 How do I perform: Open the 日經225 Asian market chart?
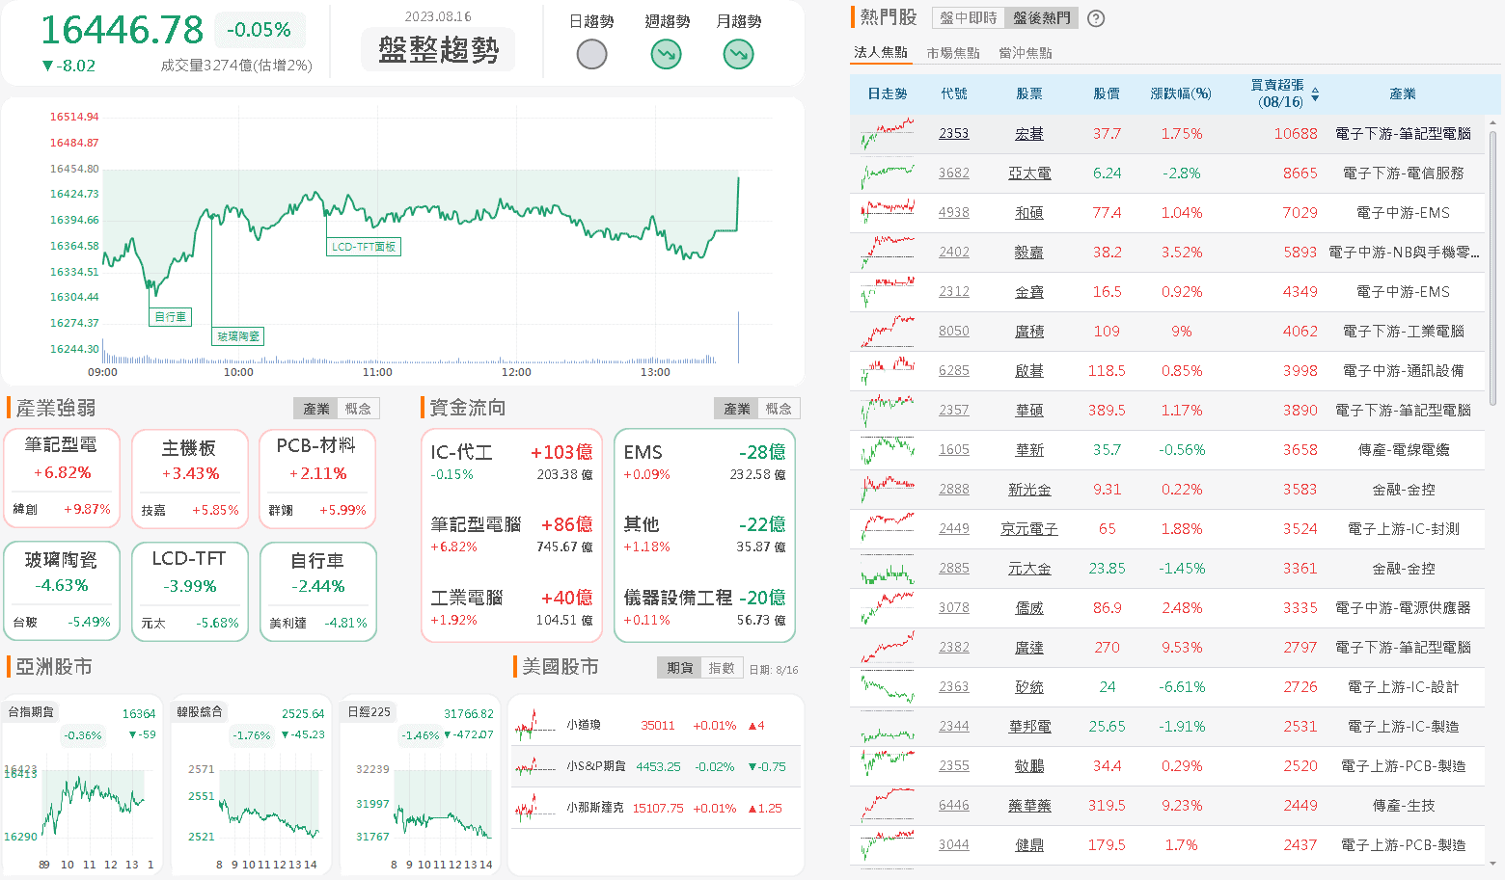click(420, 785)
